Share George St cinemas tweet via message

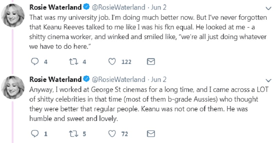coord(151,133)
